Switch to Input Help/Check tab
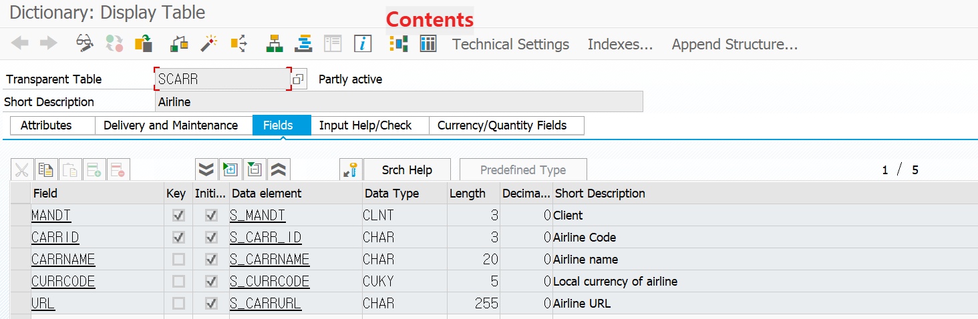The width and height of the screenshot is (978, 319). click(369, 125)
